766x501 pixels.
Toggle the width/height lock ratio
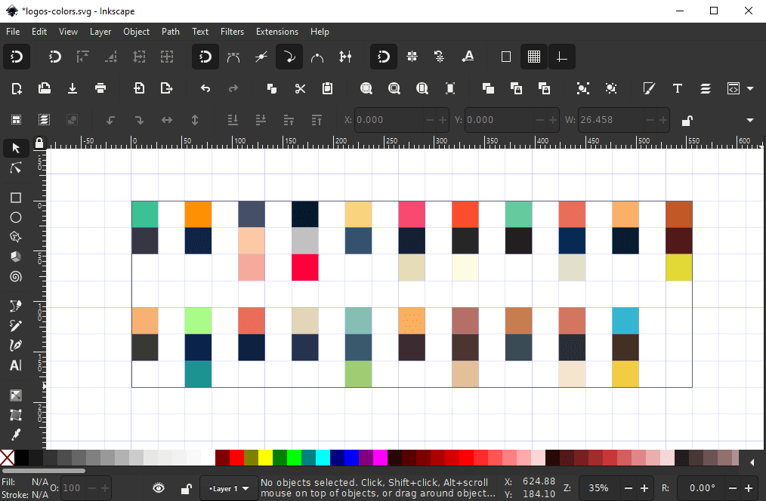click(x=687, y=120)
